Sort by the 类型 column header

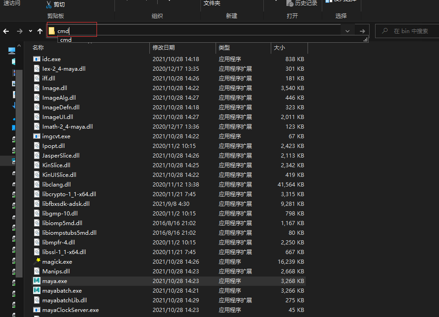pos(224,48)
